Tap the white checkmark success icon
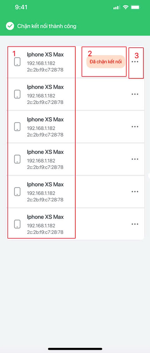This screenshot has width=150, height=353. 10,26
